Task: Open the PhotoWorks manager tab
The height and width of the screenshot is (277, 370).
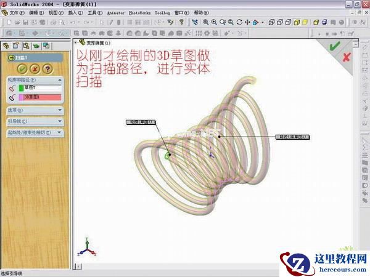Action: click(x=46, y=46)
